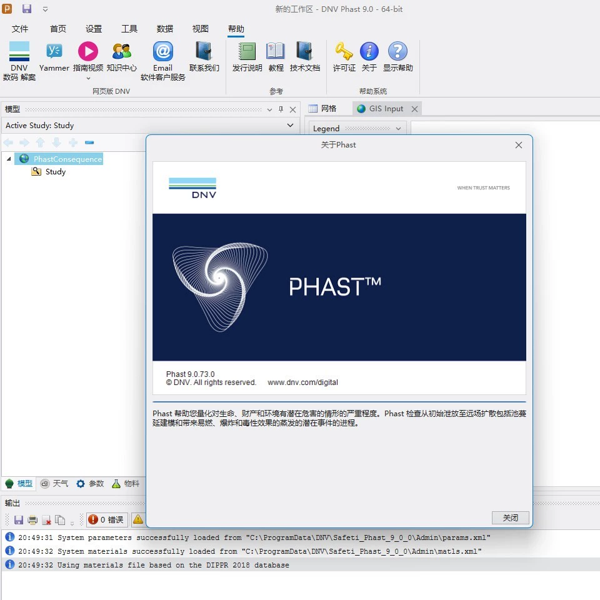This screenshot has width=600, height=600.
Task: Switch to the 设置 ribbon tab
Action: [x=94, y=29]
